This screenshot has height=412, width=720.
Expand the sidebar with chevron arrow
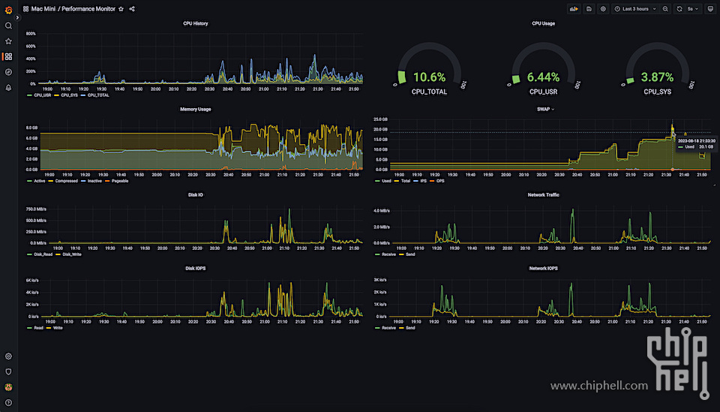17,17
